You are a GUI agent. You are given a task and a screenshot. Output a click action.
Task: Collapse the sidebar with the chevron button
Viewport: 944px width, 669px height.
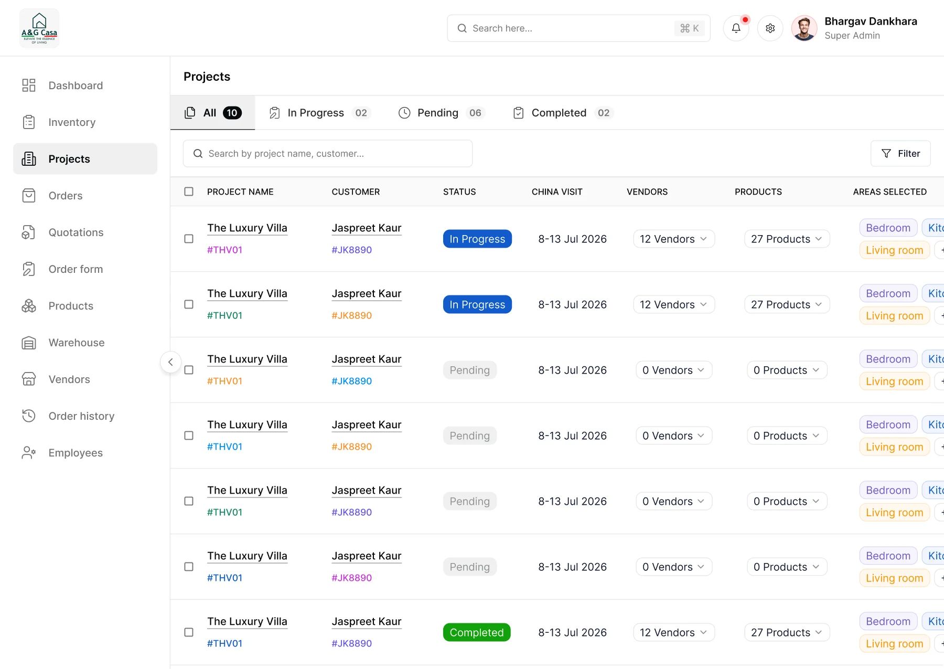point(170,362)
